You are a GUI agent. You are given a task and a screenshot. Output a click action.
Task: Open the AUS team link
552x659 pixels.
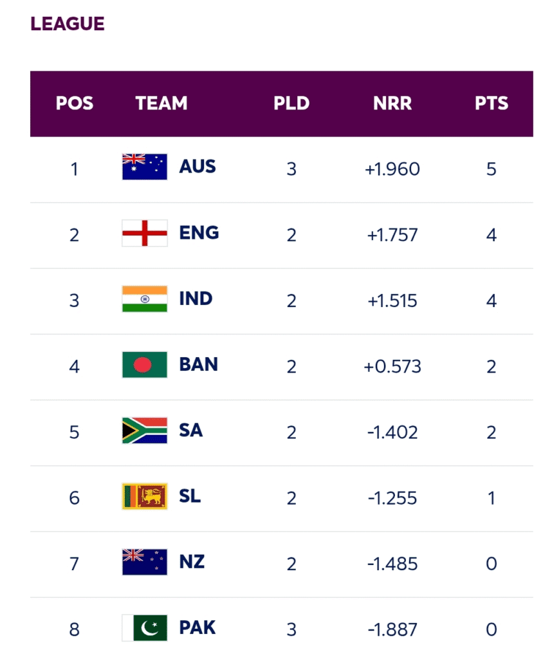(198, 167)
